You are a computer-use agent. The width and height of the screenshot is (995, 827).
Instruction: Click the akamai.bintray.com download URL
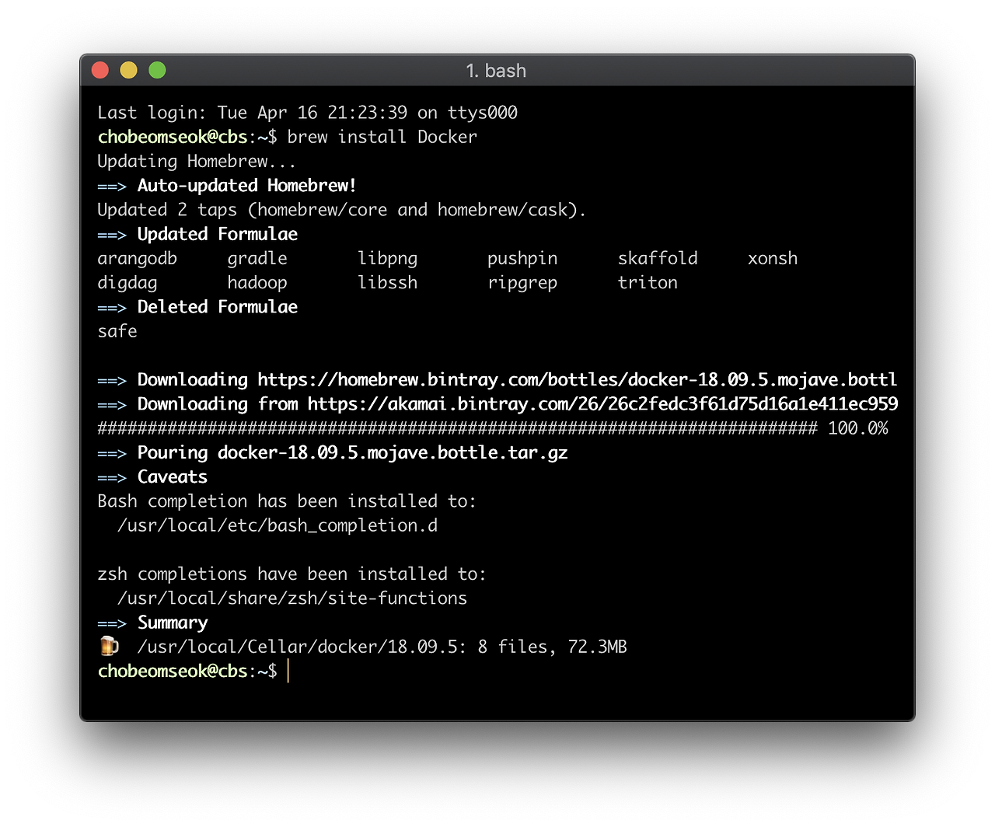[602, 404]
